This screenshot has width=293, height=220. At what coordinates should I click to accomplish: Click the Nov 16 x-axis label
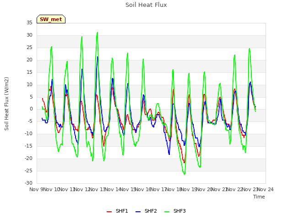click(x=143, y=189)
